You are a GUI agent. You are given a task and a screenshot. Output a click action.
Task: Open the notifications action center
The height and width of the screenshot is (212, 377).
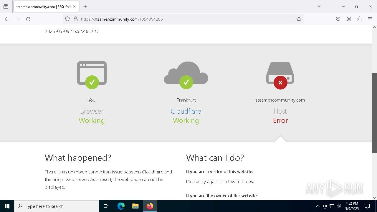[367, 206]
